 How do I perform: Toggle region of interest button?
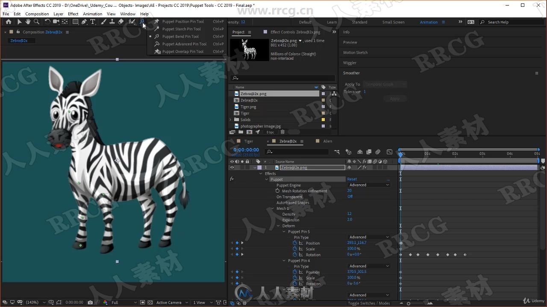142,302
